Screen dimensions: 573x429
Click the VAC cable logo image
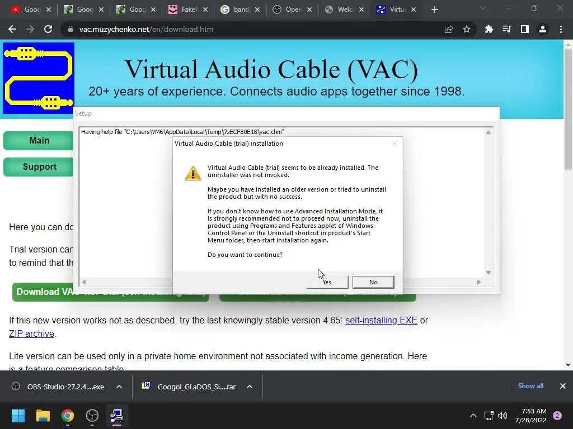[x=39, y=78]
